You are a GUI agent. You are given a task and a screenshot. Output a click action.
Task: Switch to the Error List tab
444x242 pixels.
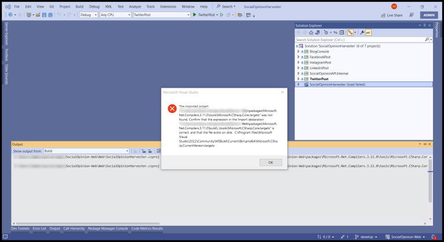[x=39, y=228]
